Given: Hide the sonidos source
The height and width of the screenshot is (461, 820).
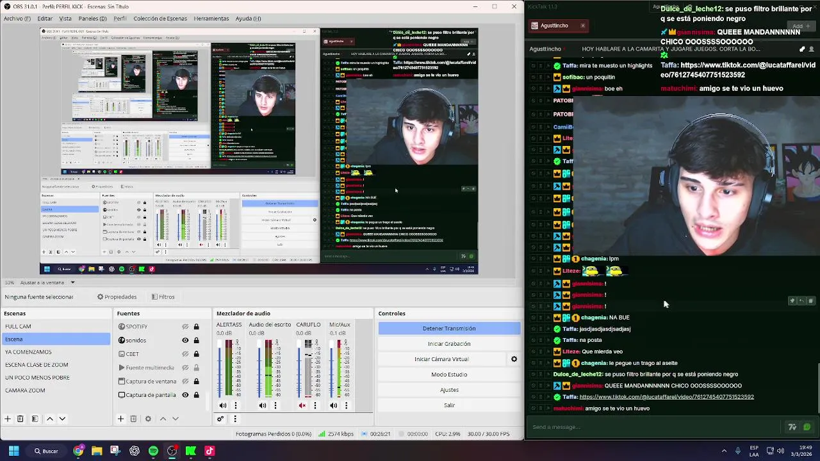Looking at the screenshot, I should [185, 340].
